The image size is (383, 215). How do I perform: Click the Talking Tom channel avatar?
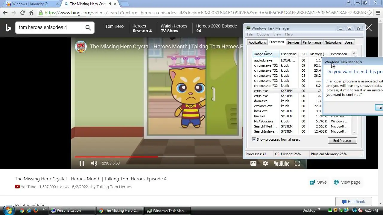coord(80,47)
